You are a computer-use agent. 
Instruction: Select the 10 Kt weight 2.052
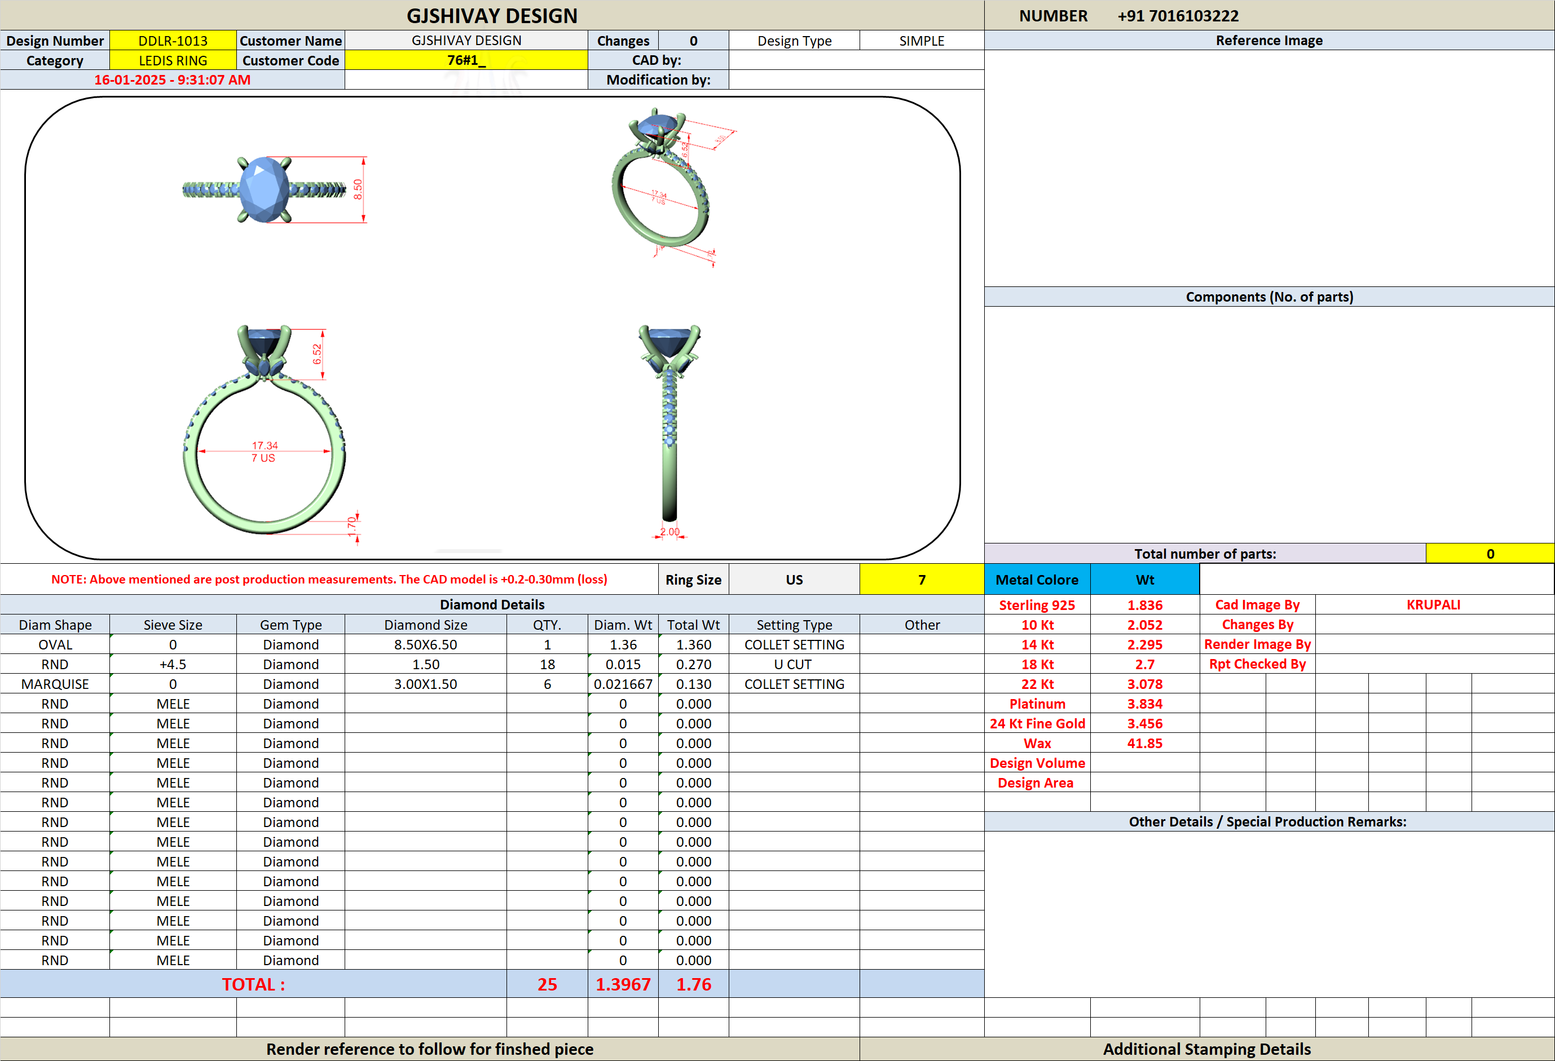pos(1145,625)
